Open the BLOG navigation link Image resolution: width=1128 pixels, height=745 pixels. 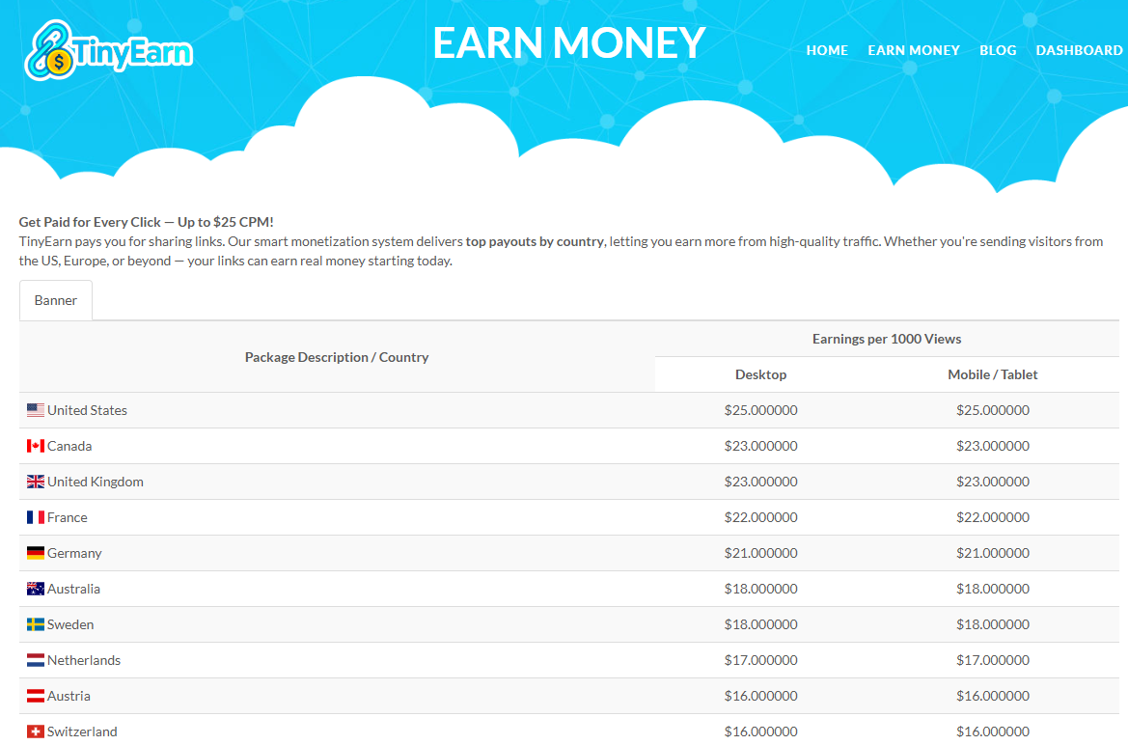[998, 50]
